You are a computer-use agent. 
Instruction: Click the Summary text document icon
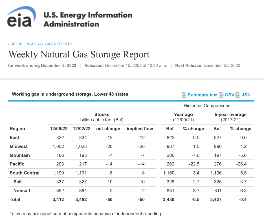pos(184,95)
